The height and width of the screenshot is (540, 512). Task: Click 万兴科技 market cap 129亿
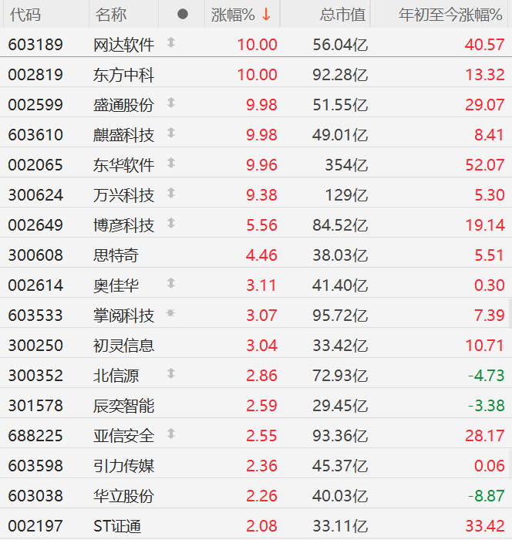pos(346,195)
